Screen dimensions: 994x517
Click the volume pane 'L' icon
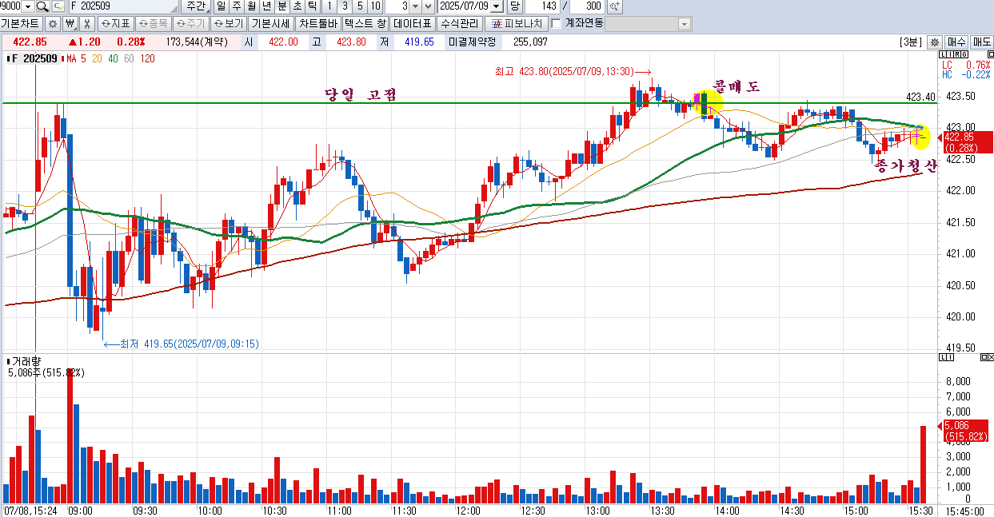(944, 357)
